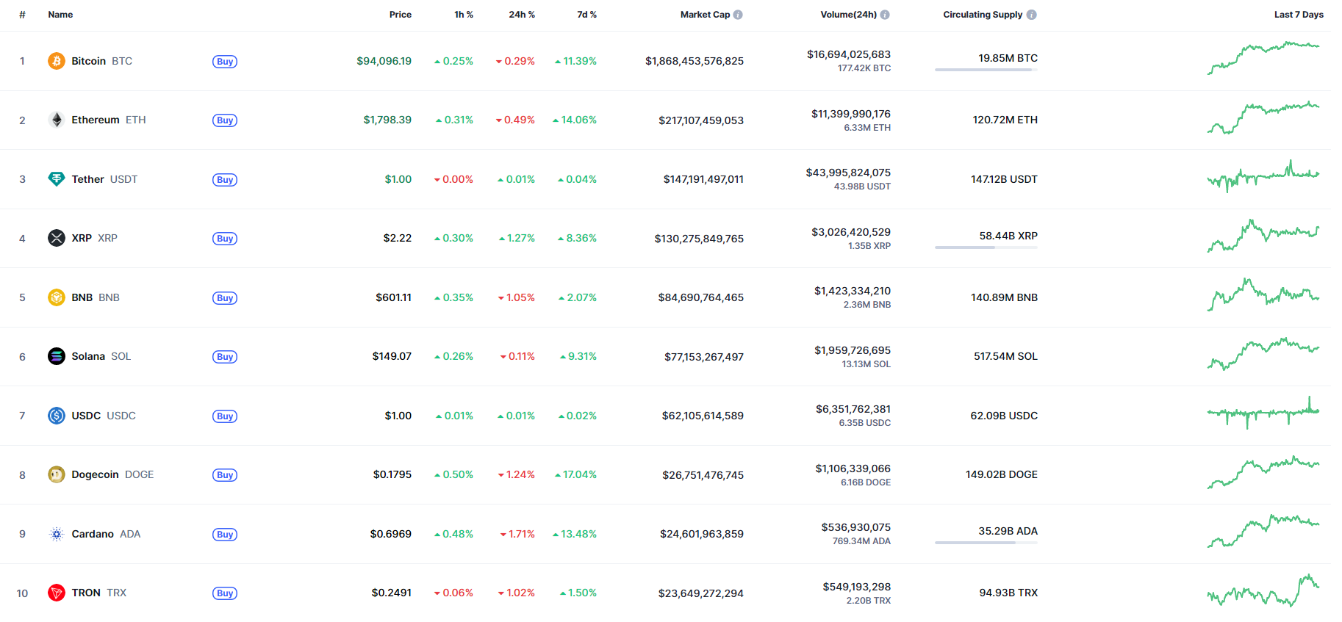Click the market cap value $1,868,453,576,825
The image size is (1342, 622).
pyautogui.click(x=695, y=61)
